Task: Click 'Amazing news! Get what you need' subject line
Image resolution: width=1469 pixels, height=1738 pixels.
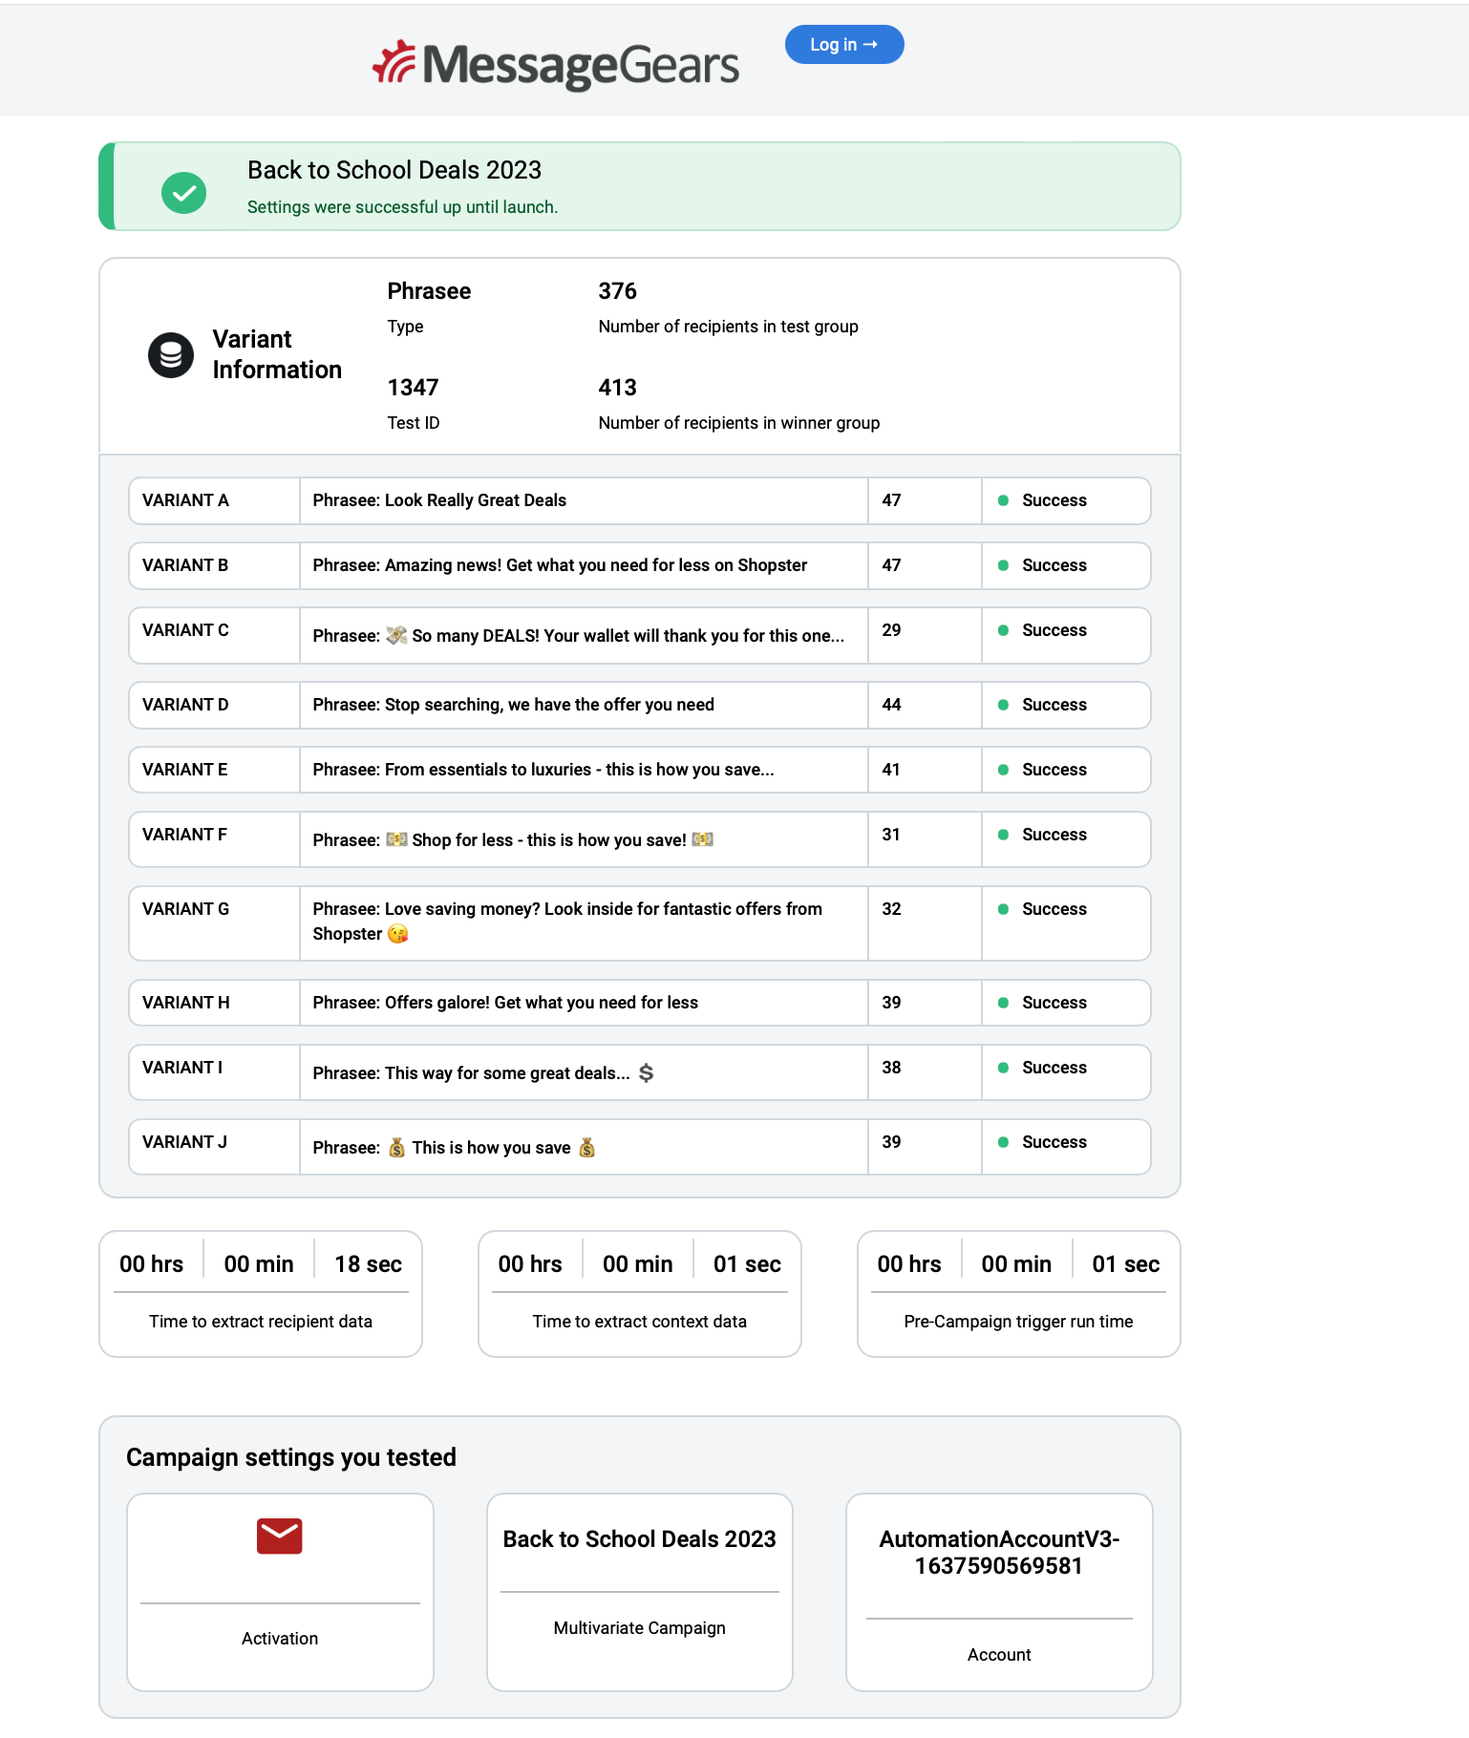Action: 560,565
